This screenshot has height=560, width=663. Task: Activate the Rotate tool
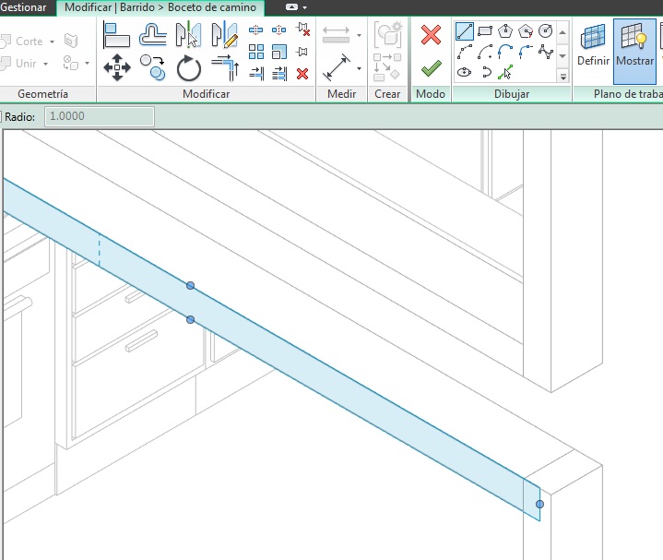coord(188,67)
